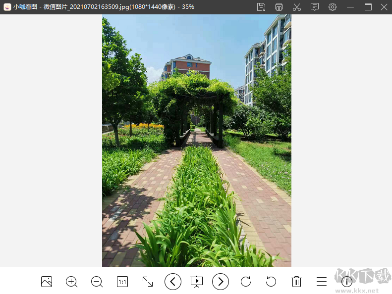The image size is (392, 294).
Task: Click the displayed garden path photo
Action: 197,141
